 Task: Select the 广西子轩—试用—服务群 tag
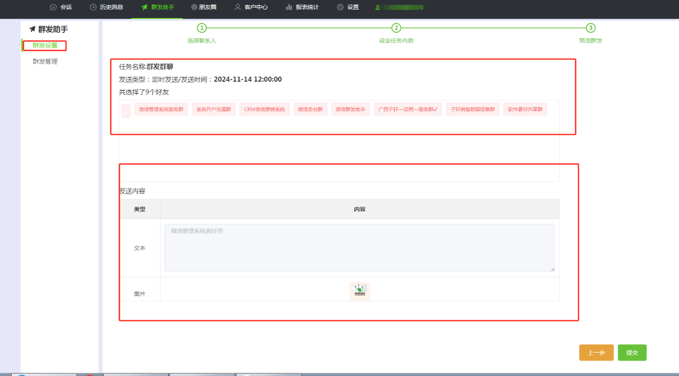tap(408, 109)
